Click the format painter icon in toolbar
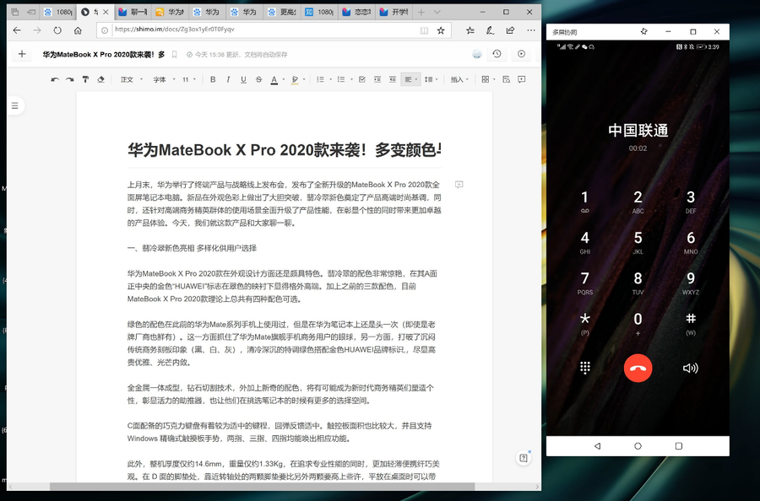 tap(85, 79)
